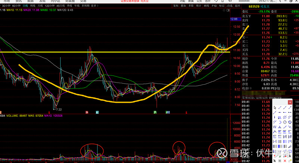
Task: Open the 财富圈 menu
Action: [70, 1]
